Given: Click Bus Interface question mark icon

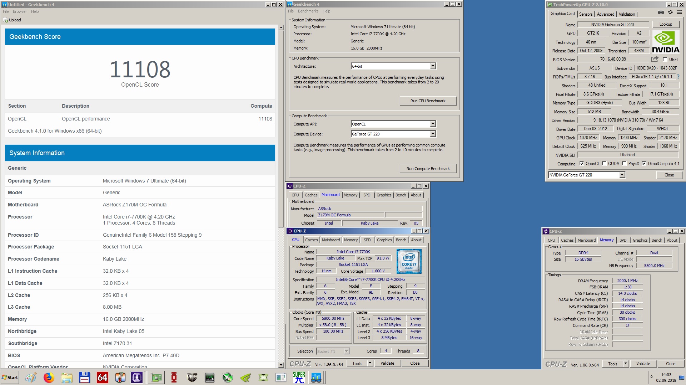Looking at the screenshot, I should point(678,77).
